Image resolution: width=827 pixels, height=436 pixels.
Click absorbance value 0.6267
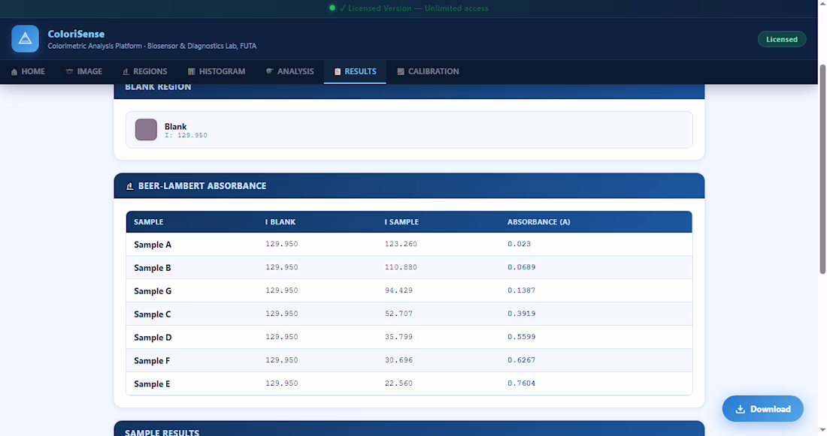522,359
